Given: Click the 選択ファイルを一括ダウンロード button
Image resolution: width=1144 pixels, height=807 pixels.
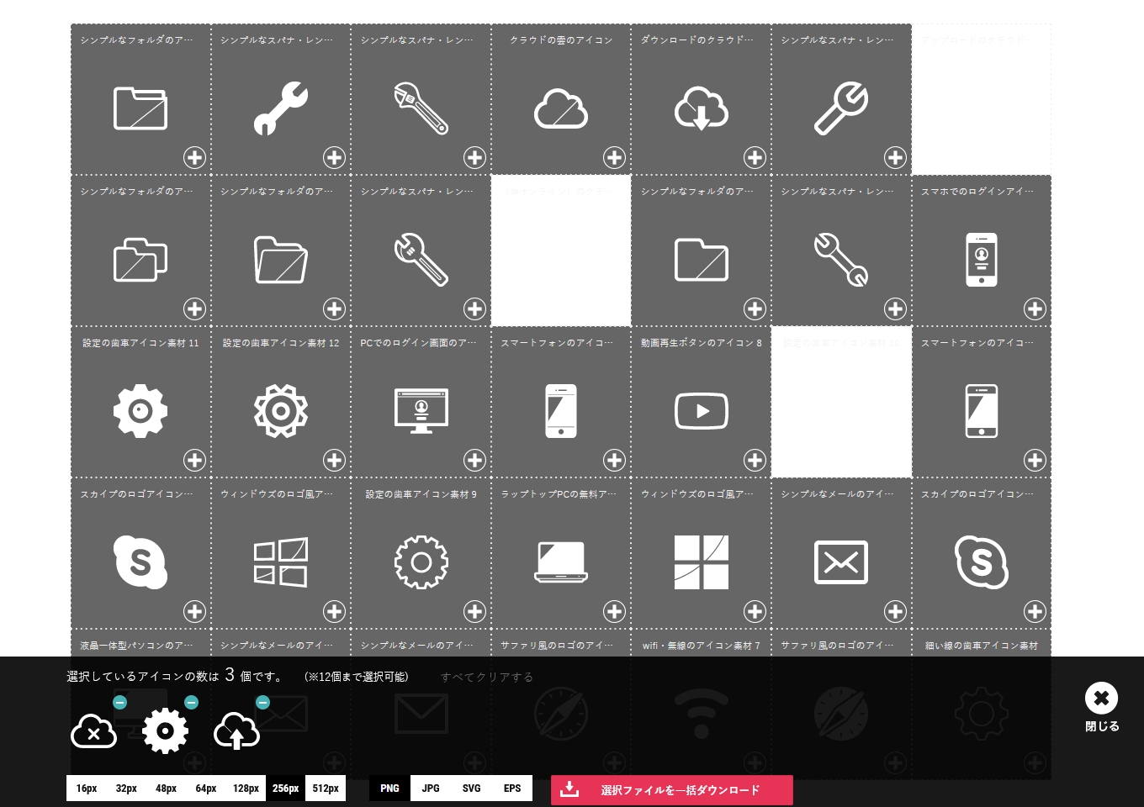Looking at the screenshot, I should click(x=672, y=790).
